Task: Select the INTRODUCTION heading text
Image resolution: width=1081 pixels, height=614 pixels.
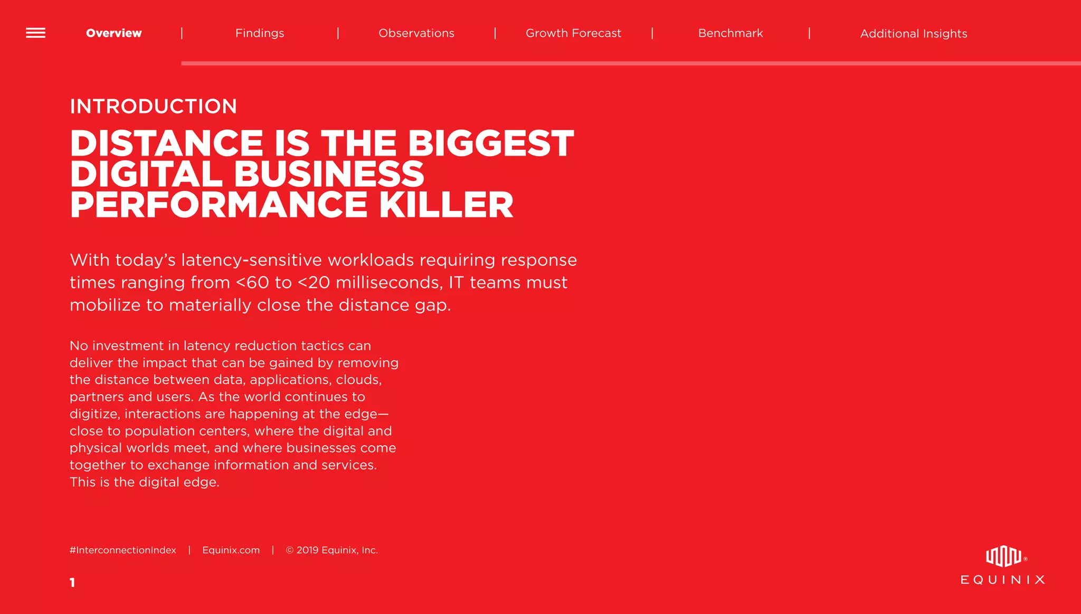Action: pos(154,106)
